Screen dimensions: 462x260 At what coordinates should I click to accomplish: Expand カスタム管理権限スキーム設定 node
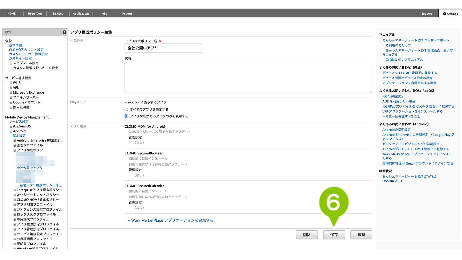(11, 68)
